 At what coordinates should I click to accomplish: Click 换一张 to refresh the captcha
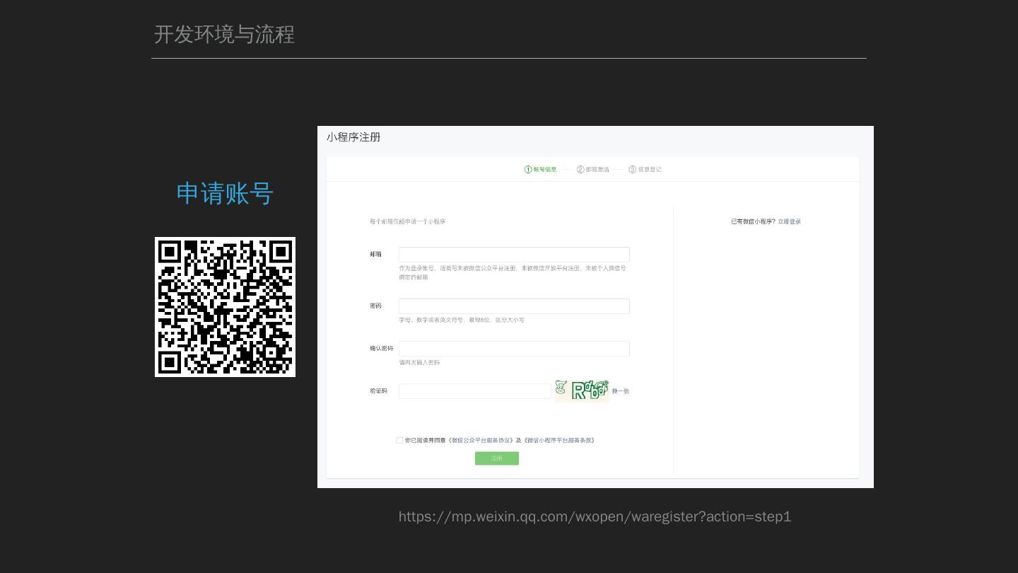pyautogui.click(x=620, y=391)
